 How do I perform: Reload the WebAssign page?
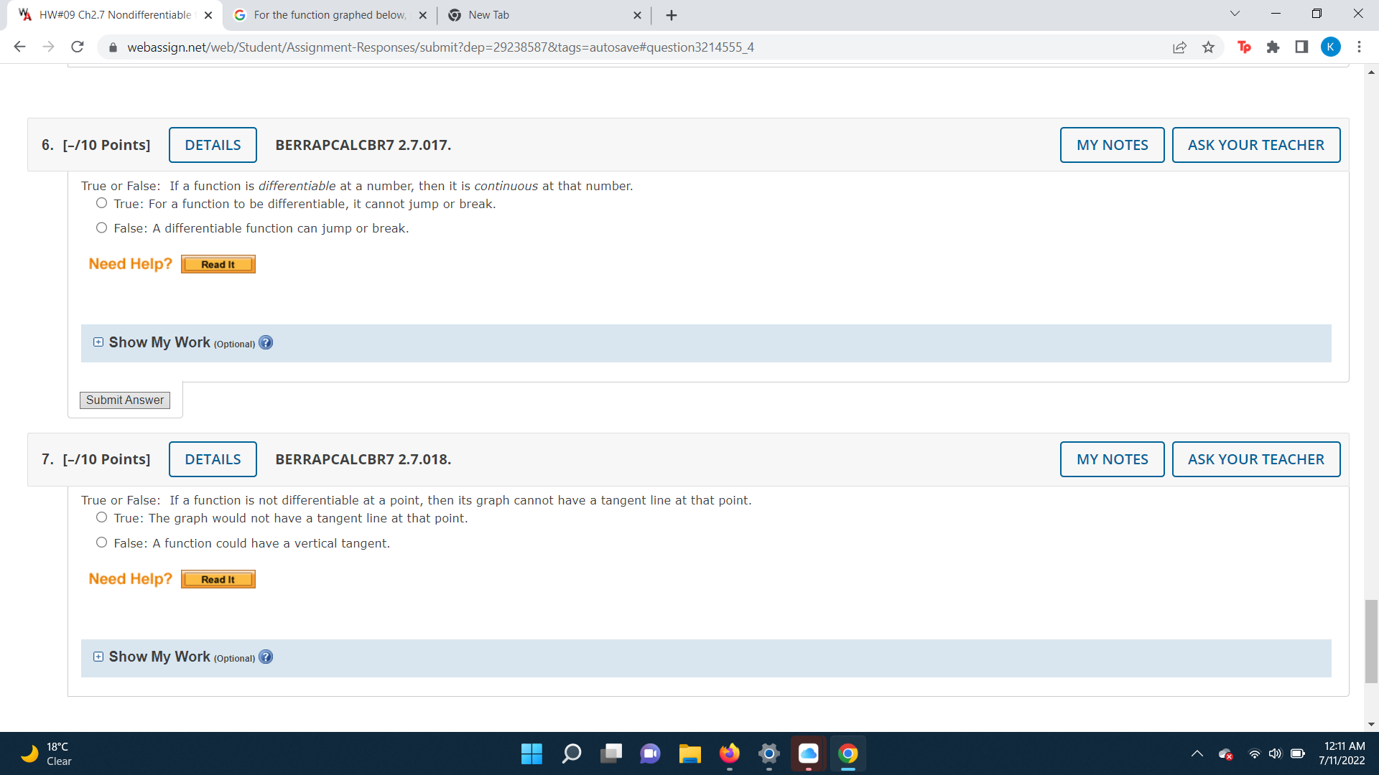[78, 47]
